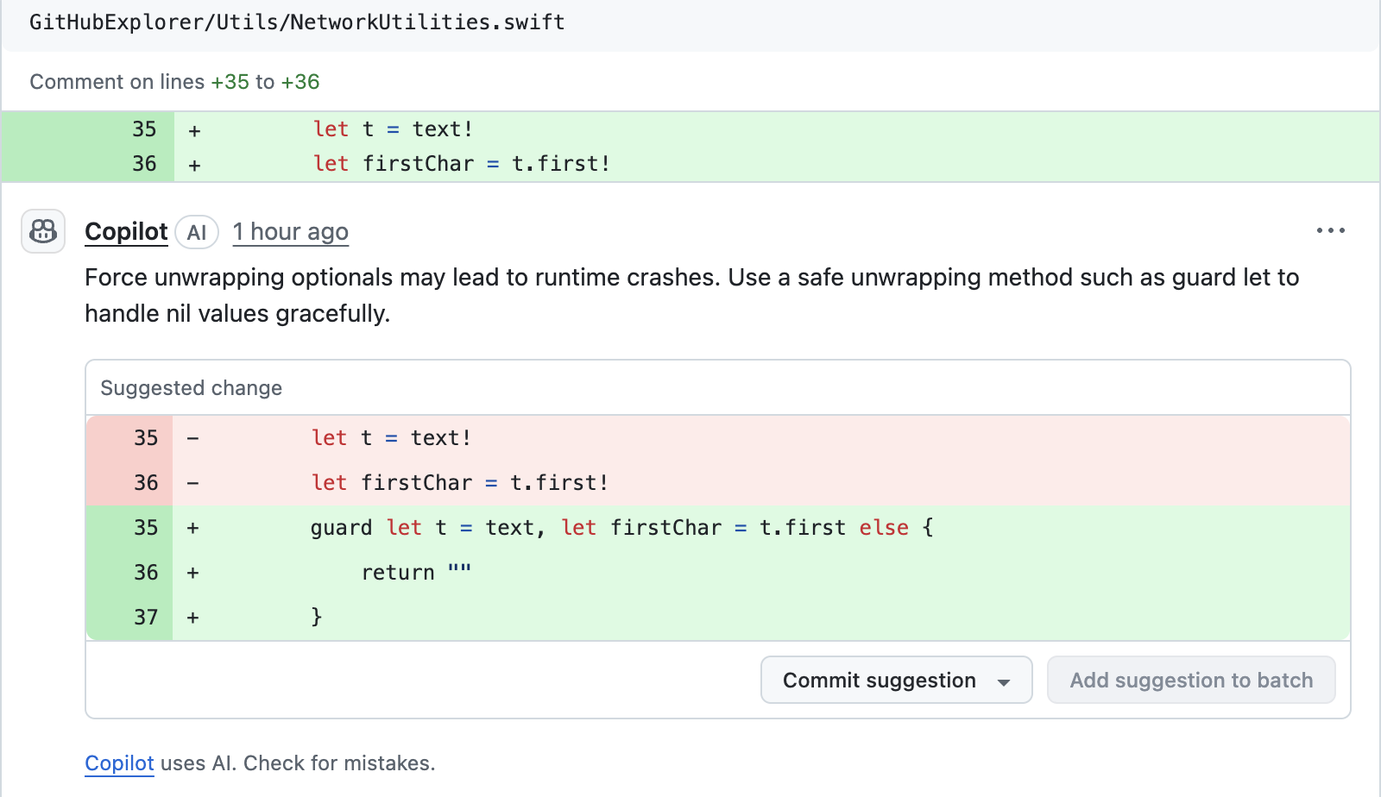
Task: Open the comment options ellipsis menu
Action: tap(1330, 230)
